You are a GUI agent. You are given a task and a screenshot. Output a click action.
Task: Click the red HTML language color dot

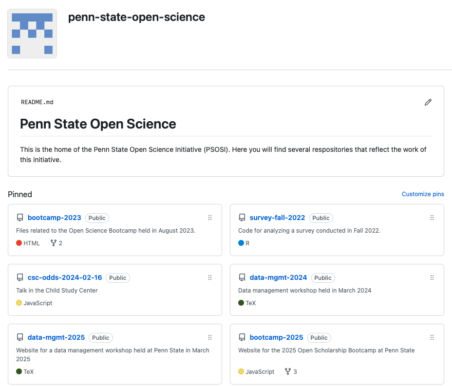point(19,243)
